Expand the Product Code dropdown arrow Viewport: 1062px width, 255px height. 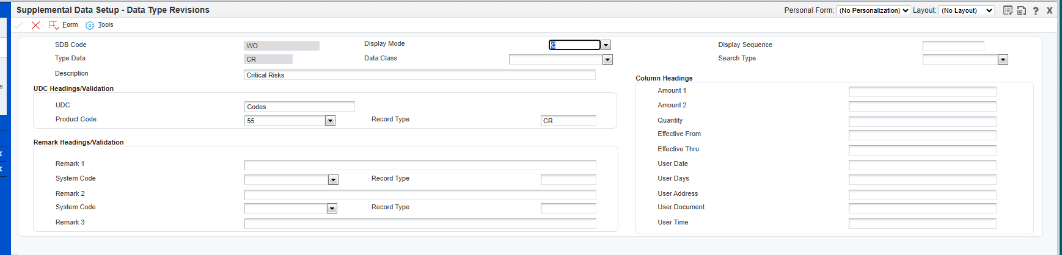[330, 121]
